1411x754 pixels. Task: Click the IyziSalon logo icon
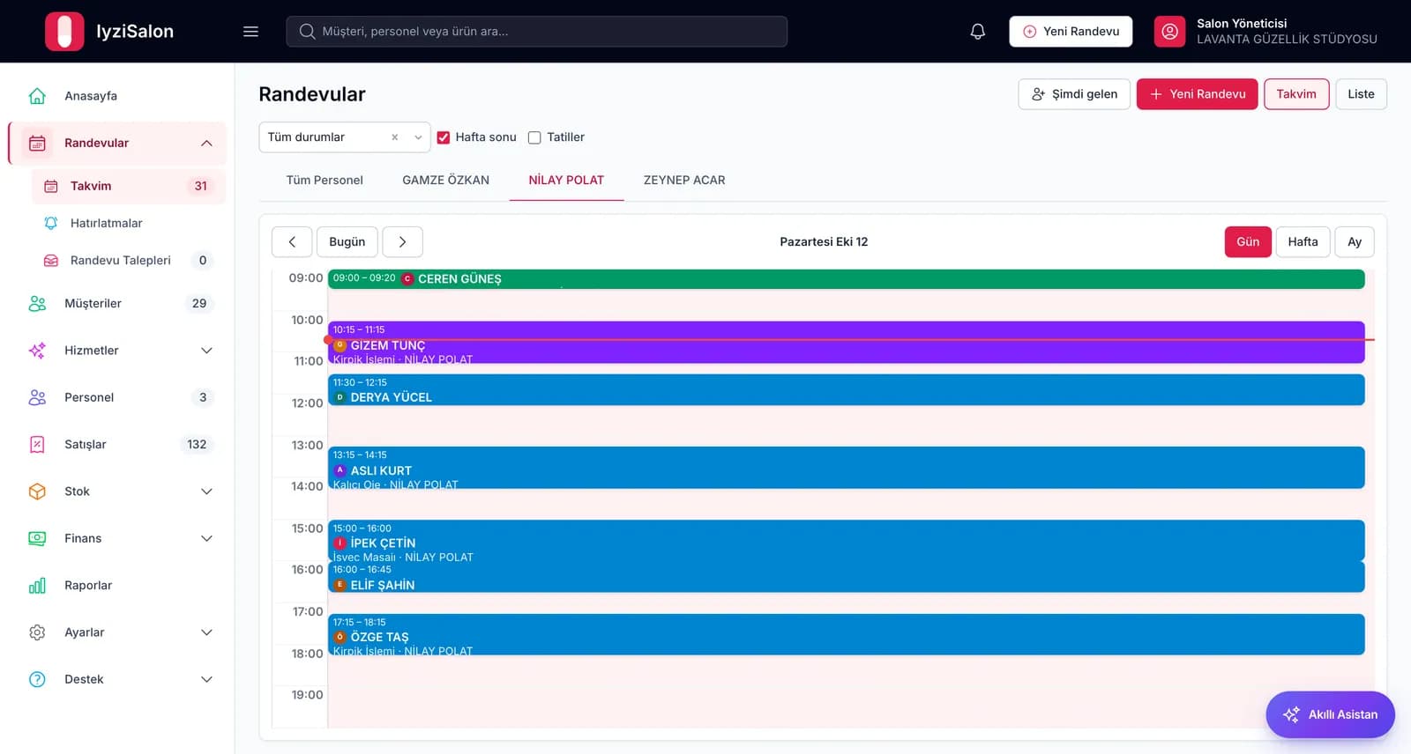[x=64, y=32]
